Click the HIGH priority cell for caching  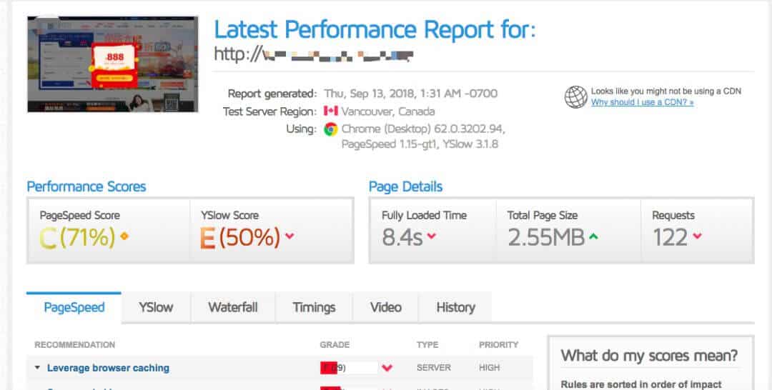pos(490,367)
